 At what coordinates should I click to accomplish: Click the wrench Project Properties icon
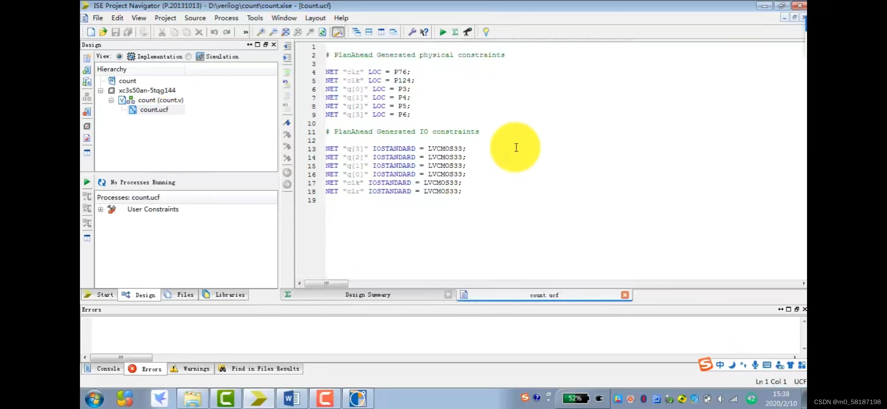pos(412,32)
